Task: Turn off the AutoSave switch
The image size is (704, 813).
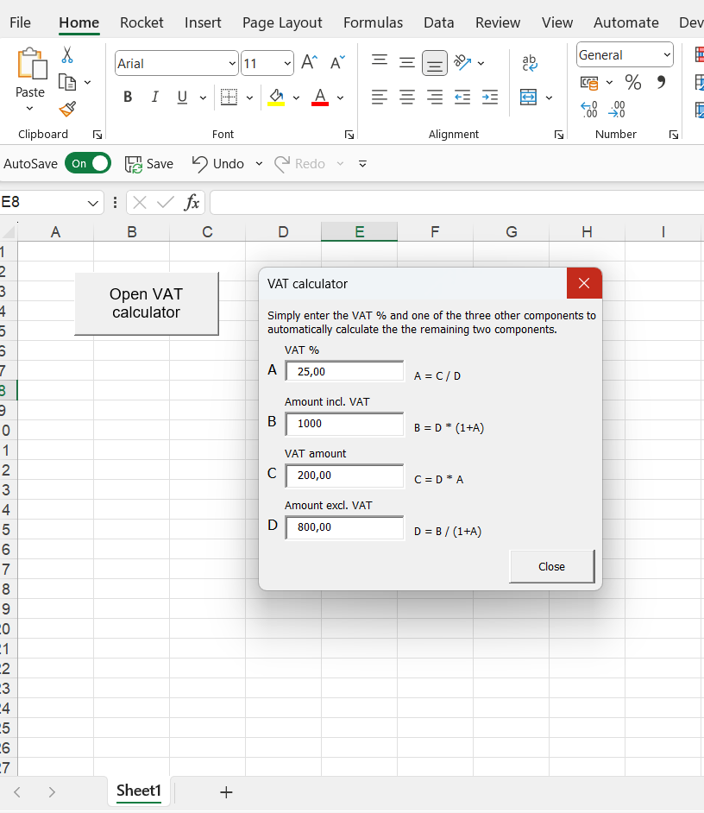Action: 90,163
